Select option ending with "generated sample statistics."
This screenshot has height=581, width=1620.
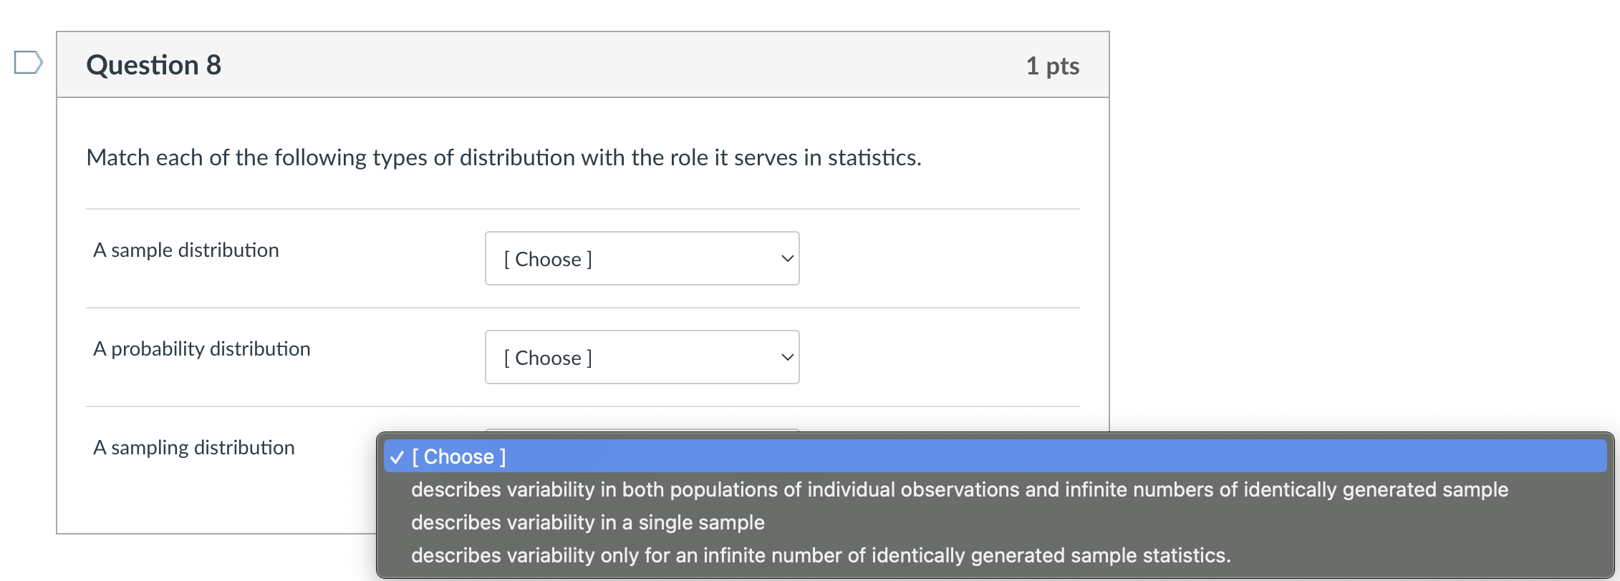click(820, 555)
